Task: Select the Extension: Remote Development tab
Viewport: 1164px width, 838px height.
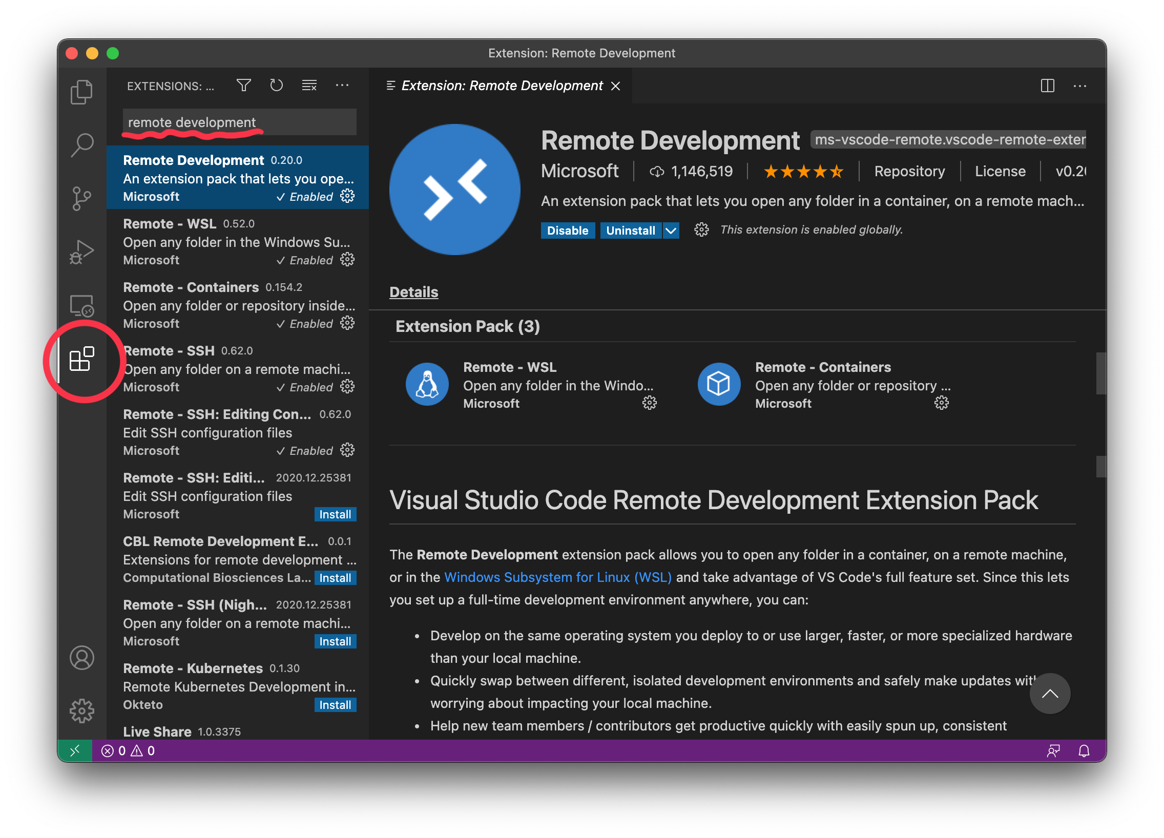Action: pyautogui.click(x=502, y=86)
